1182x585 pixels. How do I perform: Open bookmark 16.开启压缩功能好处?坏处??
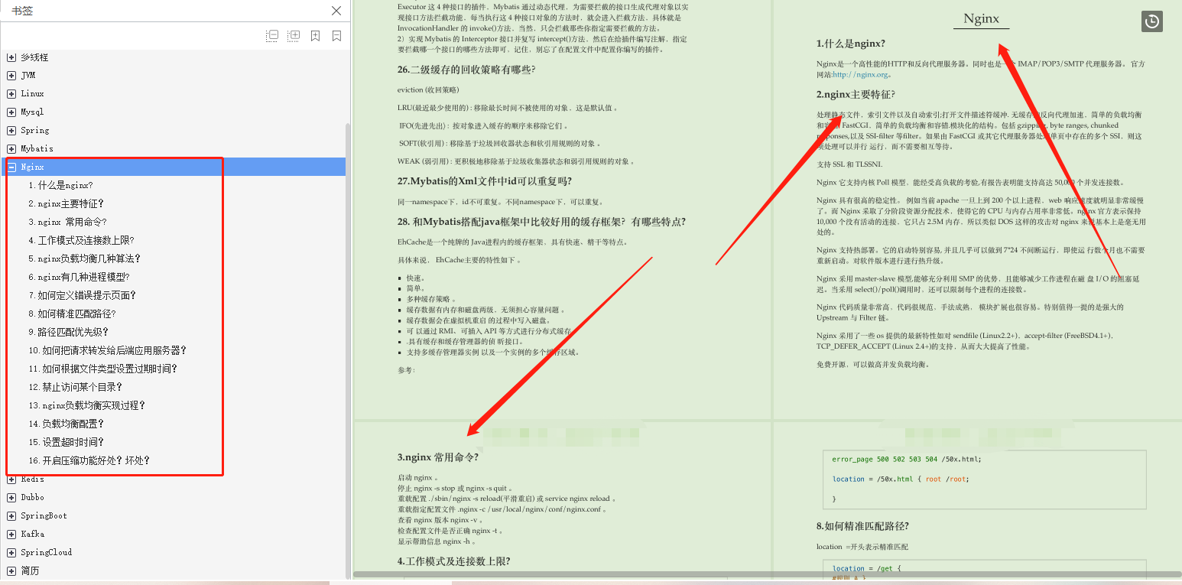89,460
